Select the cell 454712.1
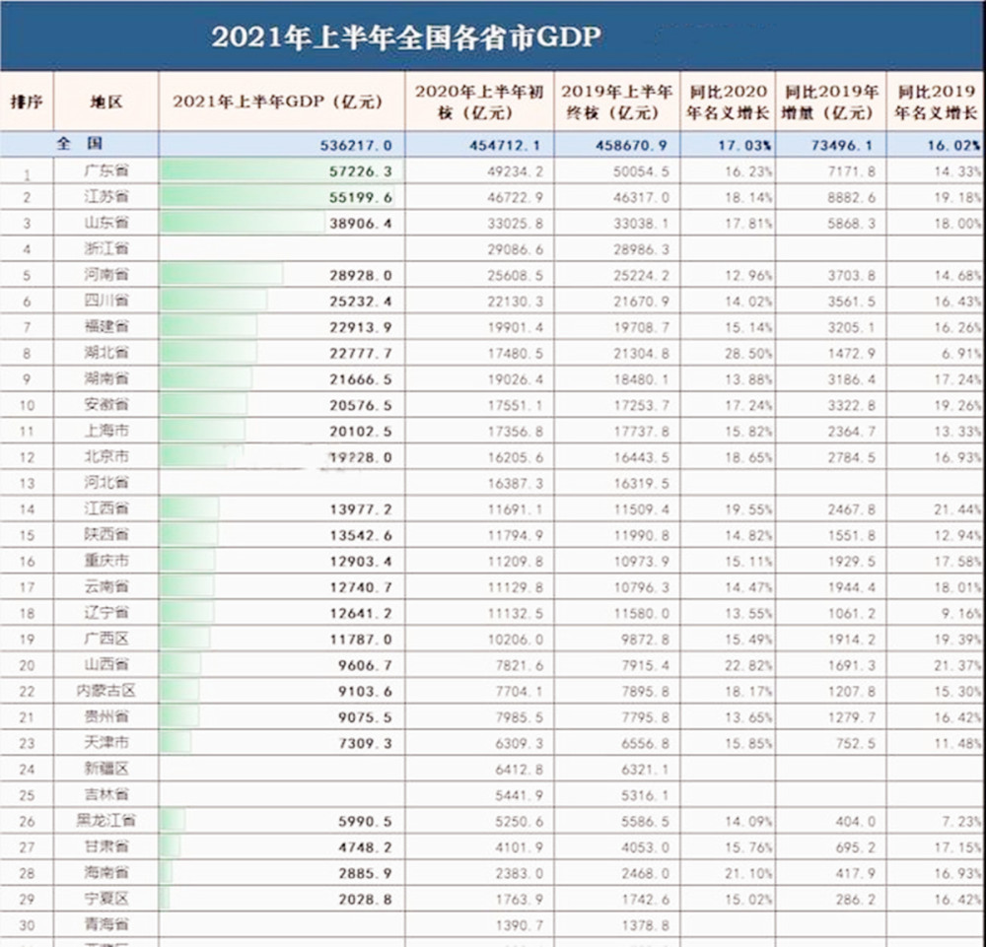Viewport: 986px width, 947px height. [x=505, y=145]
